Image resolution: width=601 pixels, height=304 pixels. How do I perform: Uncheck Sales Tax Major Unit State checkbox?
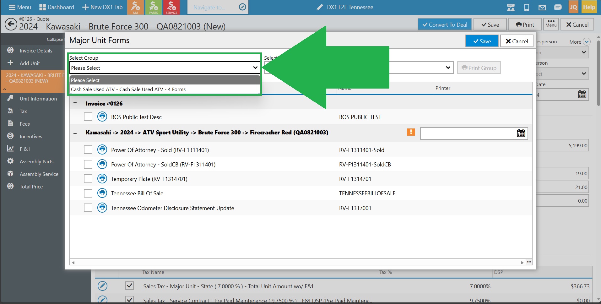tap(129, 285)
